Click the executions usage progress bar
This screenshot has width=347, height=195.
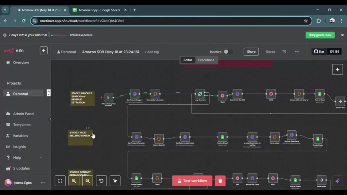59,35
